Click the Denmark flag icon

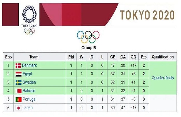click(18, 65)
